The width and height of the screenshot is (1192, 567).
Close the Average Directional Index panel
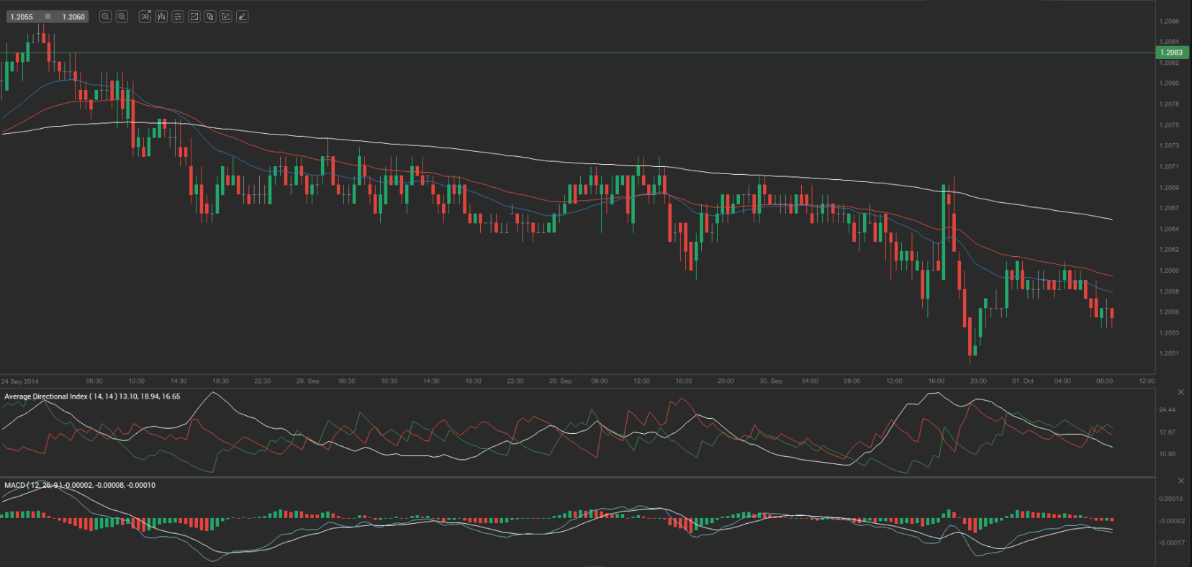click(1180, 392)
